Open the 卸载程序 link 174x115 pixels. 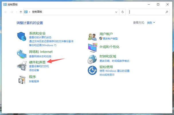pos(34,81)
